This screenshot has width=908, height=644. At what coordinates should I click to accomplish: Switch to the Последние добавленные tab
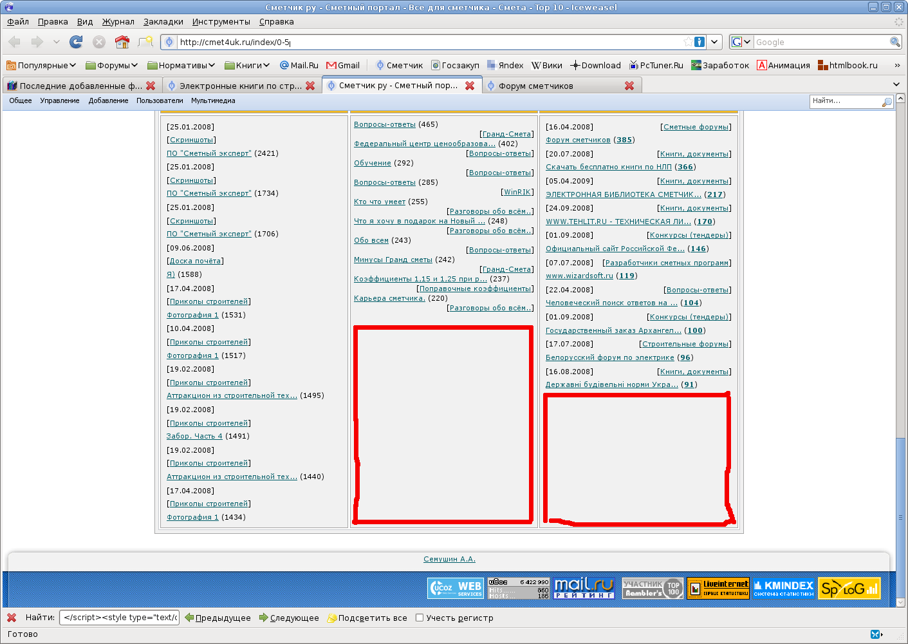click(x=82, y=86)
